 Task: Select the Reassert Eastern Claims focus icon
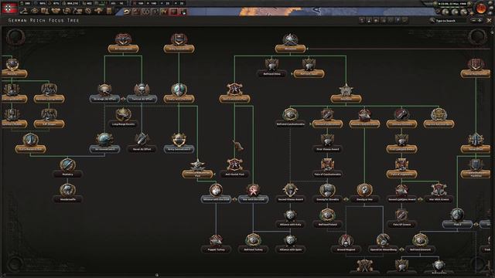(x=364, y=115)
